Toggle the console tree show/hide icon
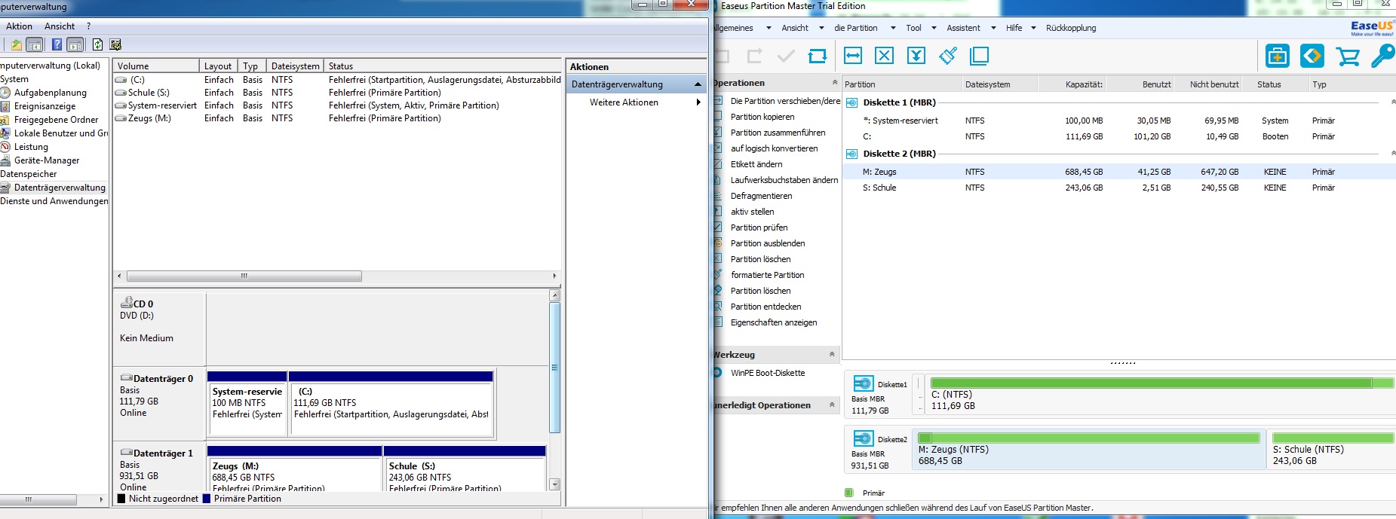 35,45
